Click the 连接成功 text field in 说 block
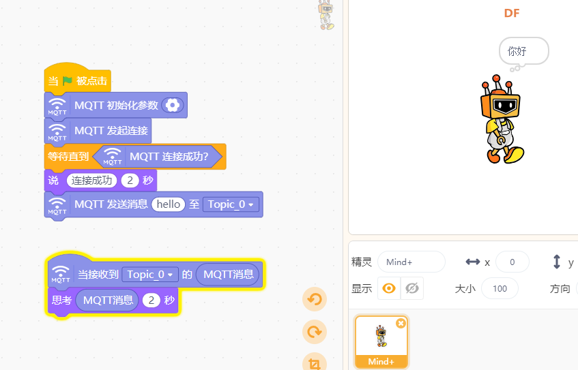This screenshot has height=370, width=578. (x=92, y=181)
